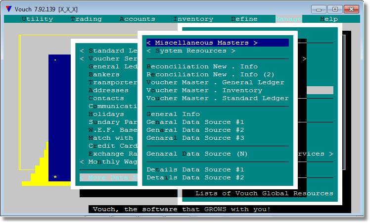Select Genaral Data Source #2

195,130
